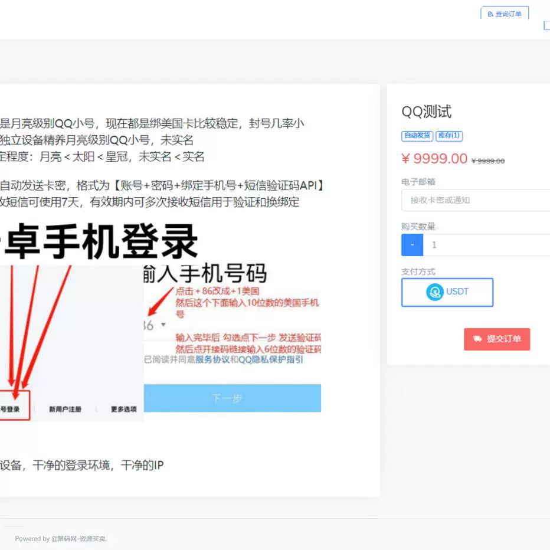
Task: Click the blue minus quantity decrement control
Action: tap(412, 244)
